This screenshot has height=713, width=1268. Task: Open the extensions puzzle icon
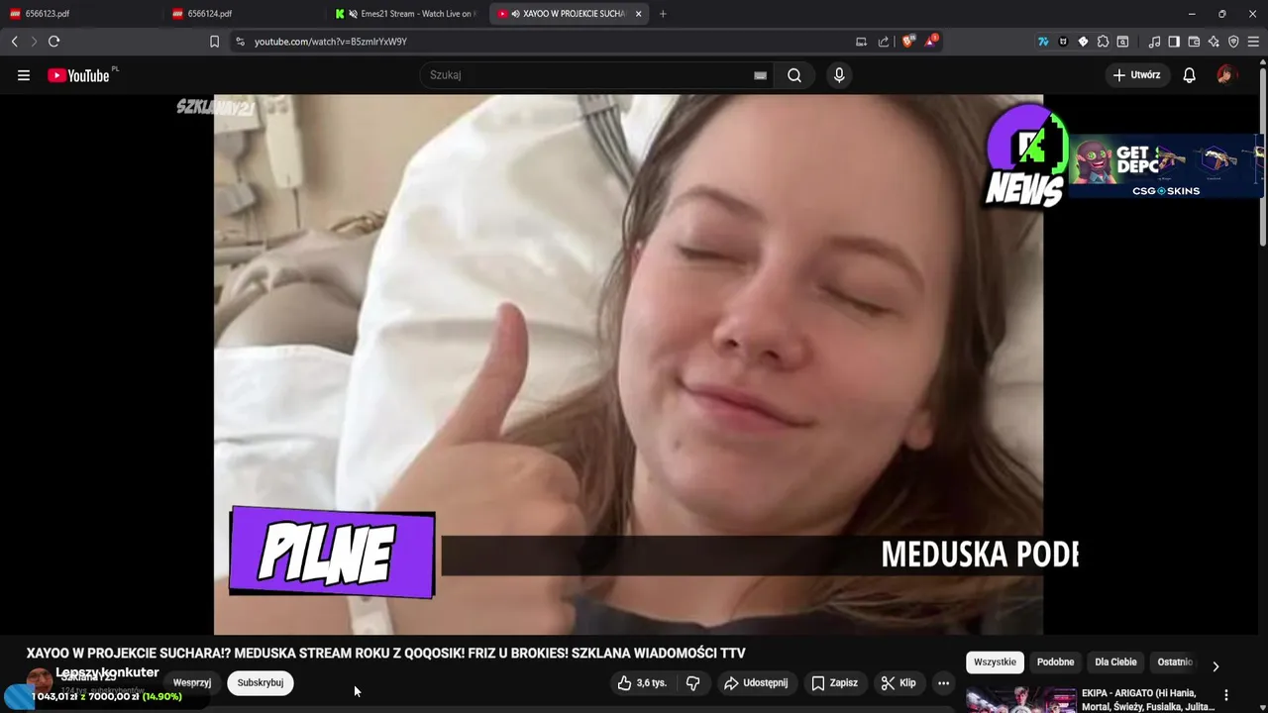tap(1103, 42)
